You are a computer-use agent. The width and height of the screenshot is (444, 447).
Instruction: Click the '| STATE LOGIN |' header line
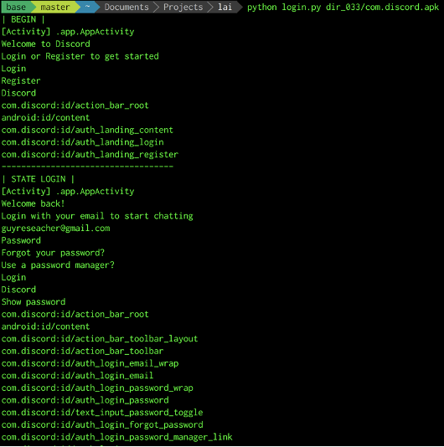point(39,179)
